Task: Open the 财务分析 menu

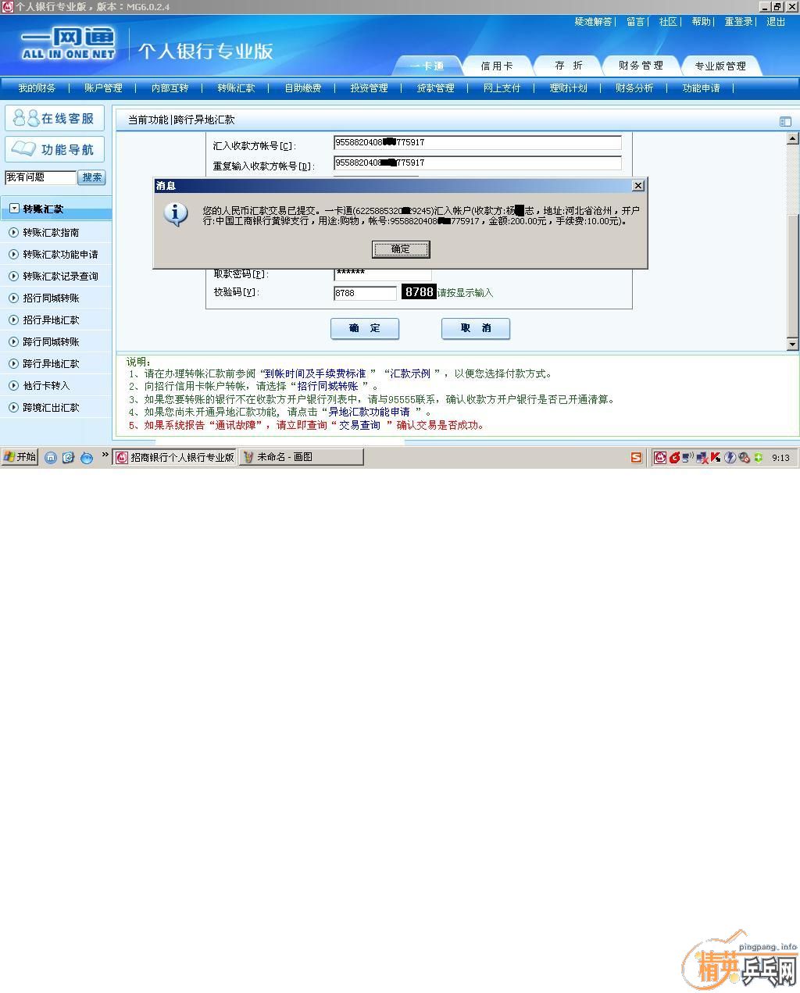Action: click(x=634, y=88)
